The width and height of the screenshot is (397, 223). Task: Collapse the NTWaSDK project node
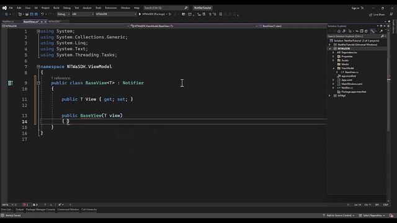329,48
